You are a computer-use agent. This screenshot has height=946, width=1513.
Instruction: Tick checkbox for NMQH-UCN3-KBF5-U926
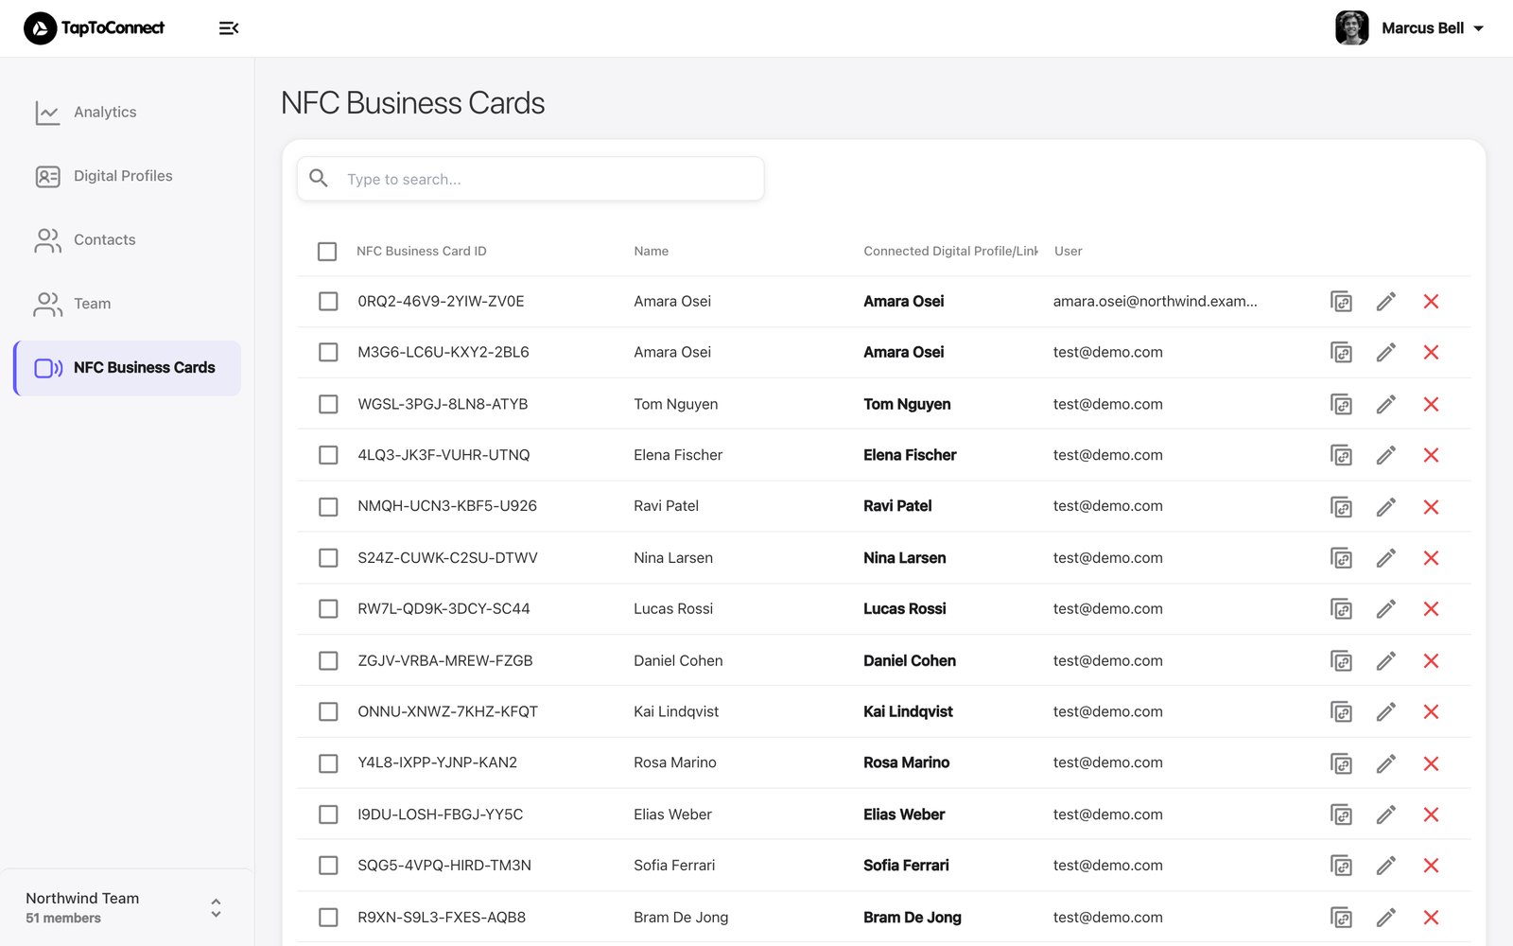pyautogui.click(x=328, y=506)
